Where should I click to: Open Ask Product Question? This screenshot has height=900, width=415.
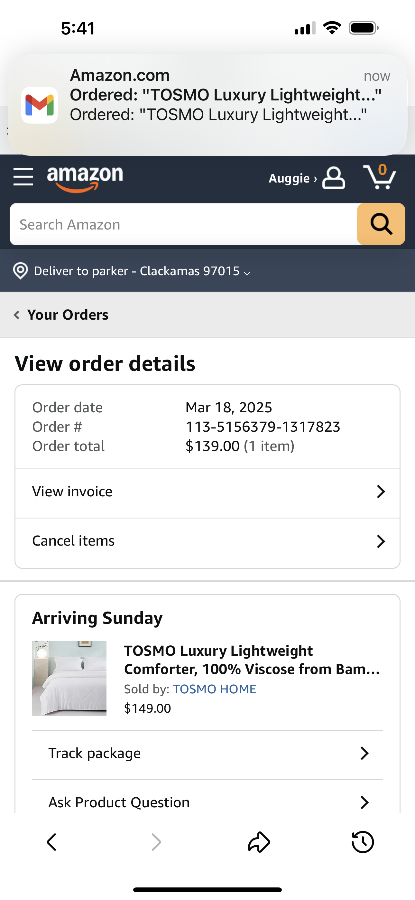(207, 802)
